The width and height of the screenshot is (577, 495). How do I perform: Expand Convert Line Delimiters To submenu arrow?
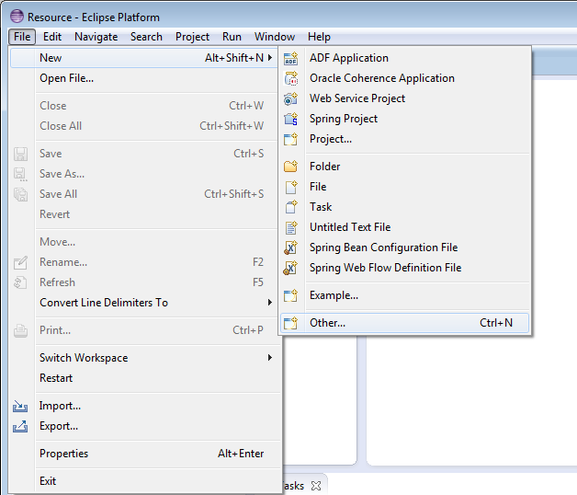(x=270, y=303)
